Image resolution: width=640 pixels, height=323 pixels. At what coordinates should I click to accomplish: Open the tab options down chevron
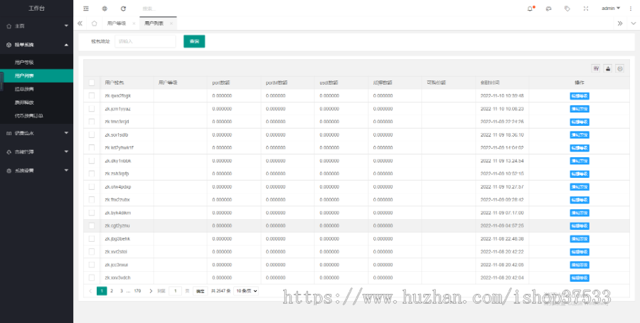(x=633, y=23)
